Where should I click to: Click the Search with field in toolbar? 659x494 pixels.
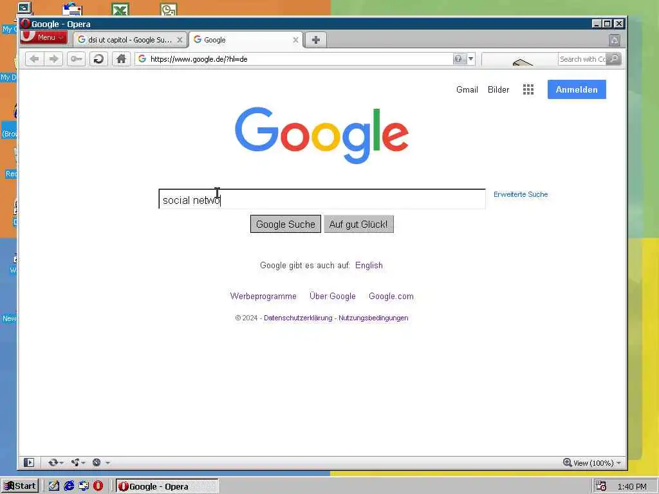click(582, 59)
